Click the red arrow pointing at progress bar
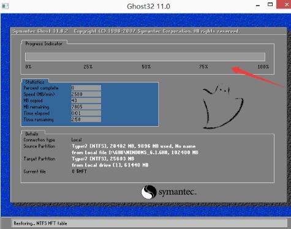The width and height of the screenshot is (291, 229). click(x=258, y=77)
